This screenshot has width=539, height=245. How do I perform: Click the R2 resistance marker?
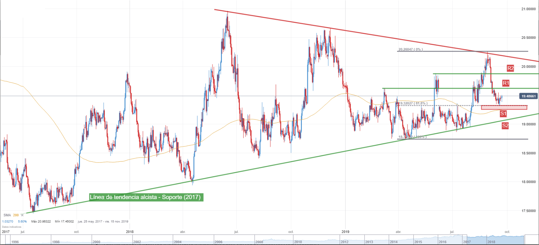[x=511, y=68]
